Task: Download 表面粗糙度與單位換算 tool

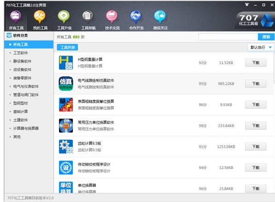Action: point(256,104)
